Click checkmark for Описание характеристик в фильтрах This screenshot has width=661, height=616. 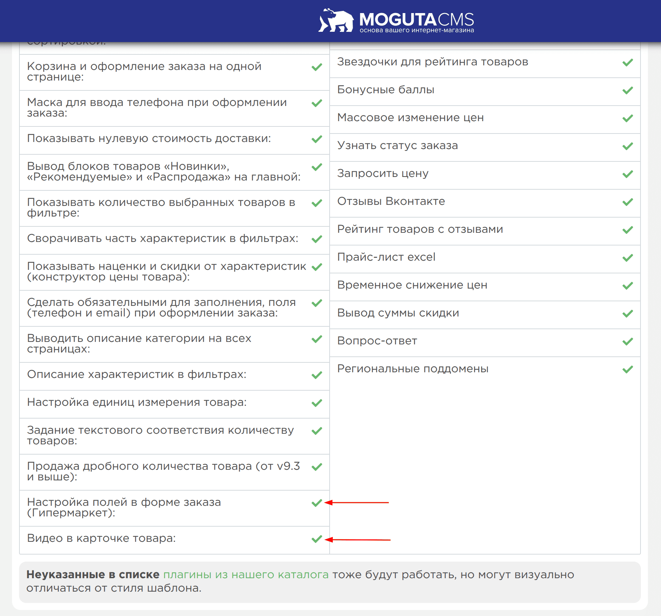pos(317,375)
